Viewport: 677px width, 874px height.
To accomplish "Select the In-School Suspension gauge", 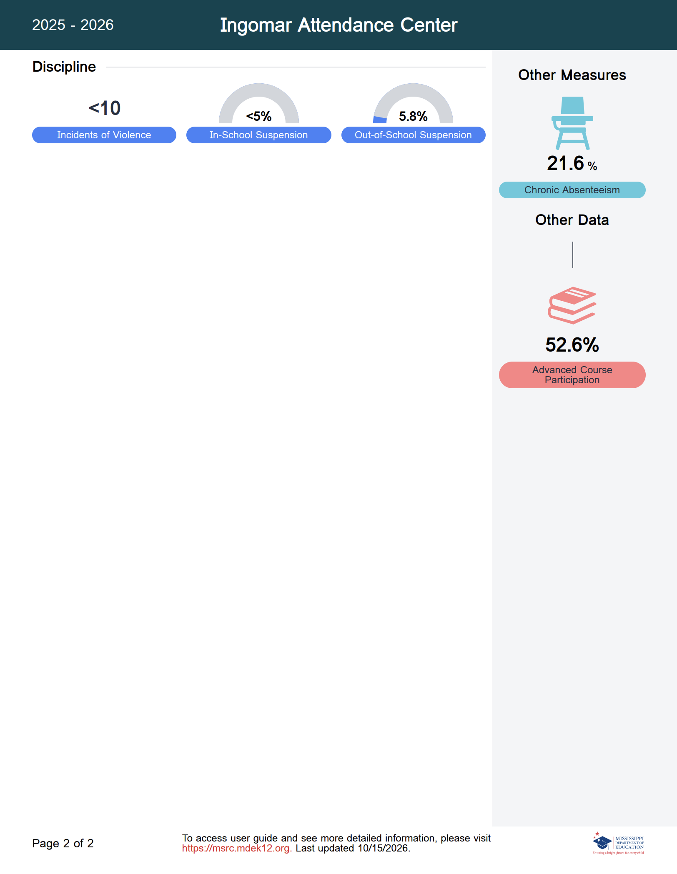I will (259, 104).
